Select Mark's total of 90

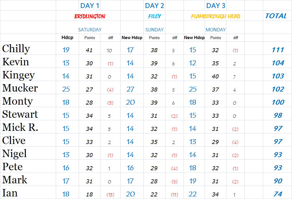278,181
